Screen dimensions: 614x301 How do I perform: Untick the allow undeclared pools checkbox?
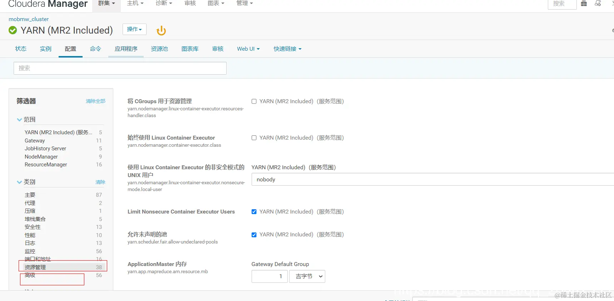point(254,235)
